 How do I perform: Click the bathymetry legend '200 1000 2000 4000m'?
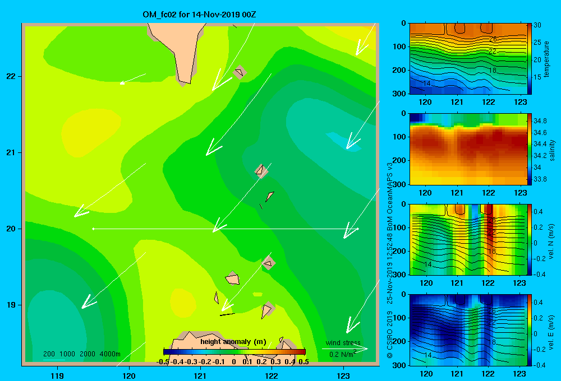pos(81,354)
